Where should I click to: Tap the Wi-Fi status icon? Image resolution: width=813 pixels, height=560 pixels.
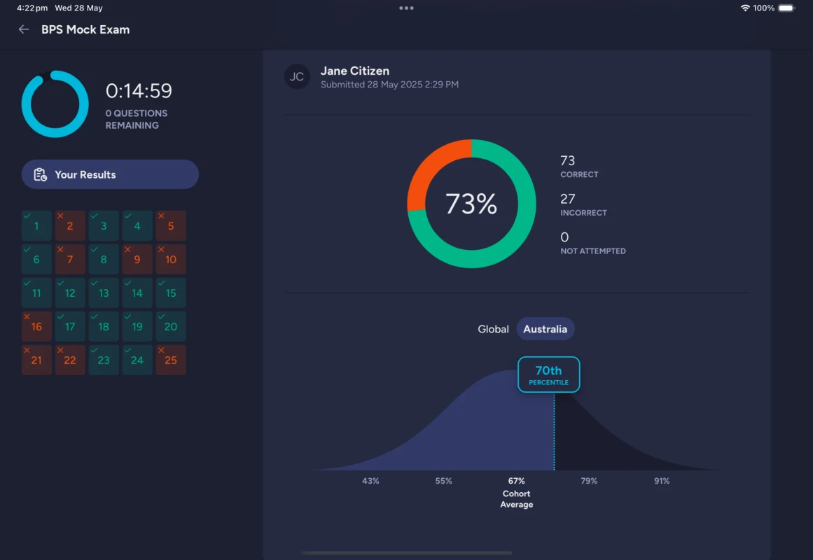coord(744,8)
